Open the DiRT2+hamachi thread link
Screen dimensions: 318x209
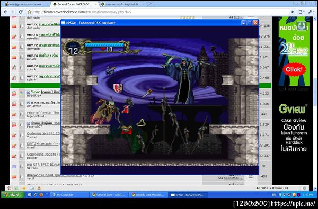[x=42, y=143]
